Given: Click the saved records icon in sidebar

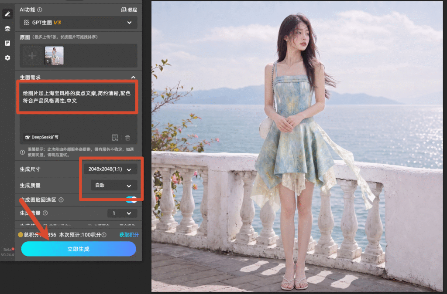Looking at the screenshot, I should pos(7,43).
